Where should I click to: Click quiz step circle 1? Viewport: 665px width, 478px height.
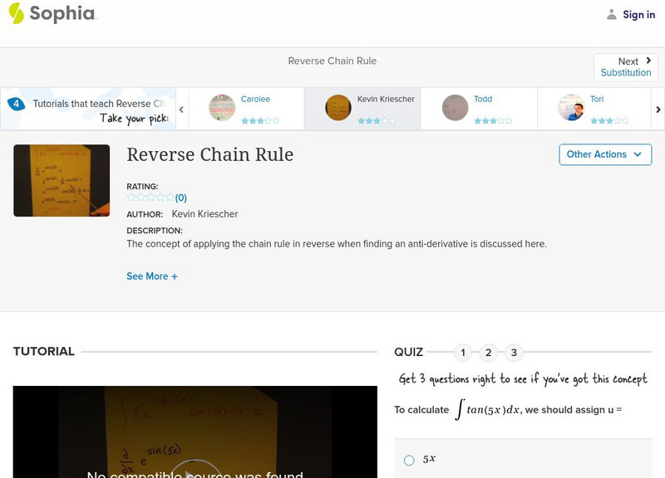463,353
